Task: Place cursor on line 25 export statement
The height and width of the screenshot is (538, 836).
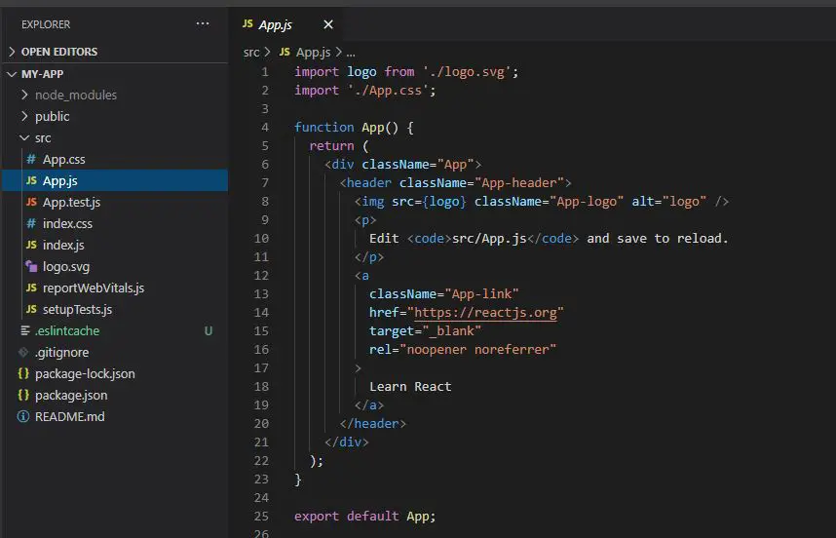Action: pyautogui.click(x=364, y=517)
